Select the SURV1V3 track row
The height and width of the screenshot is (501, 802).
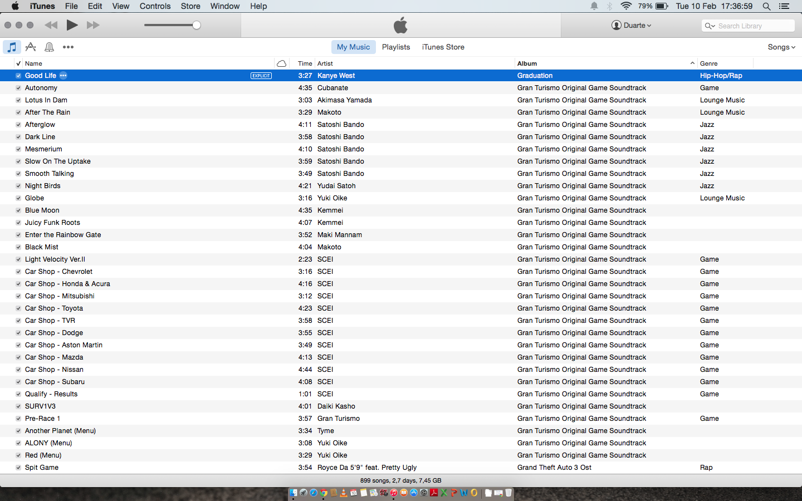click(401, 406)
